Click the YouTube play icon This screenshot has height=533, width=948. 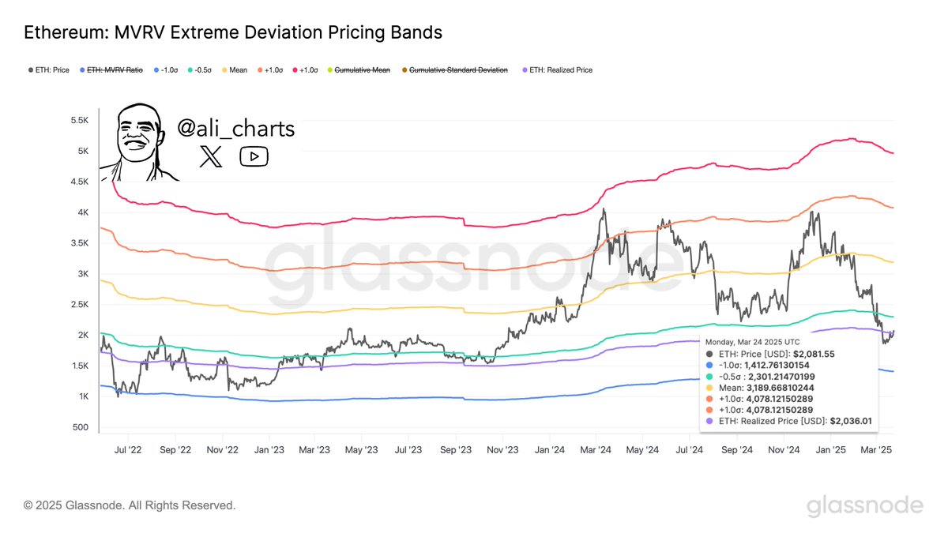[x=254, y=156]
